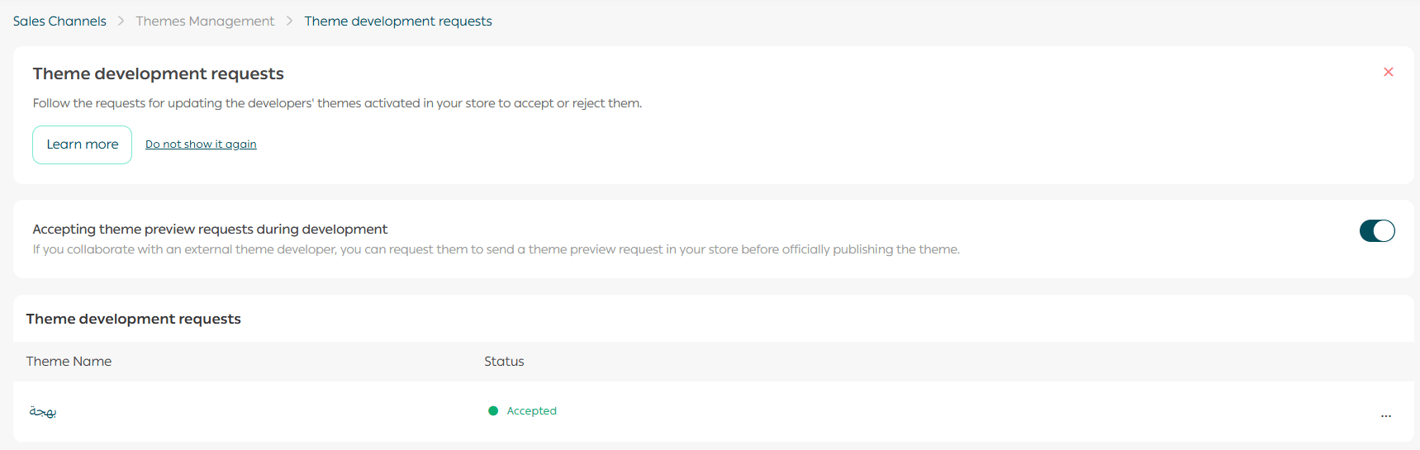Viewport: 1420px width, 450px height.
Task: Dismiss the banner with the red X
Action: [x=1388, y=72]
